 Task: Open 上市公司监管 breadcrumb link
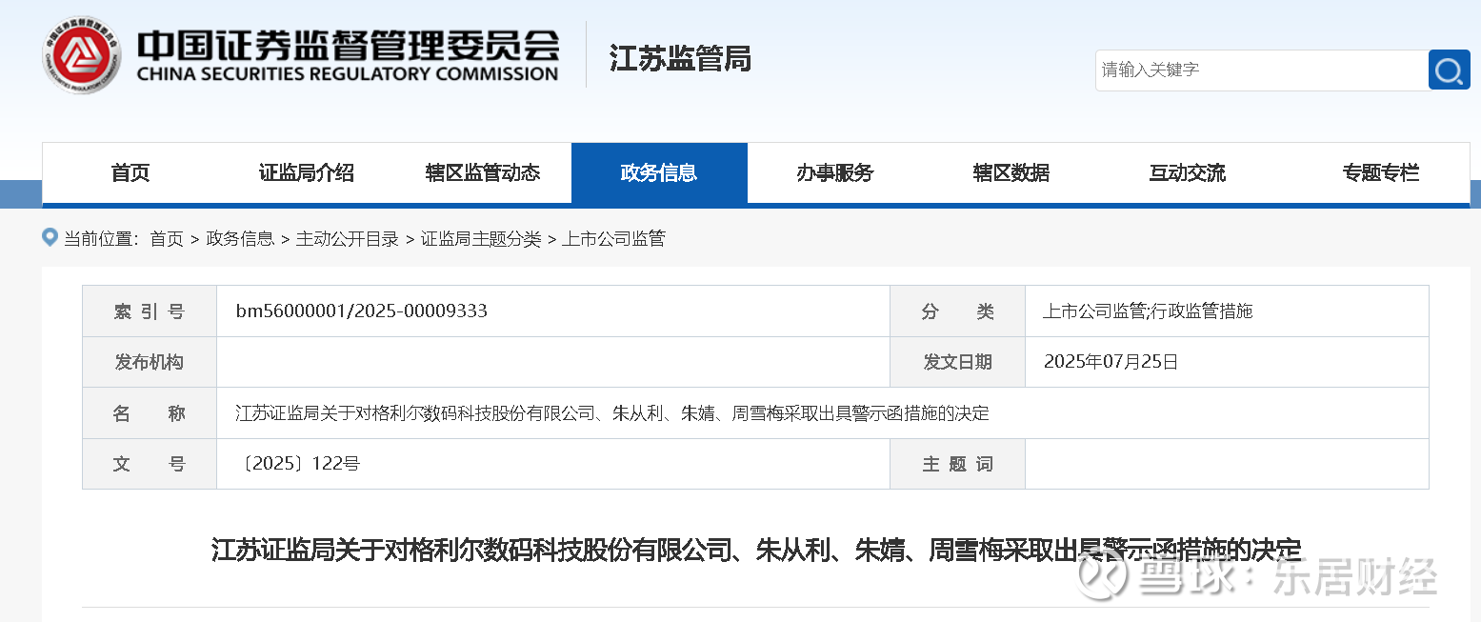click(613, 238)
